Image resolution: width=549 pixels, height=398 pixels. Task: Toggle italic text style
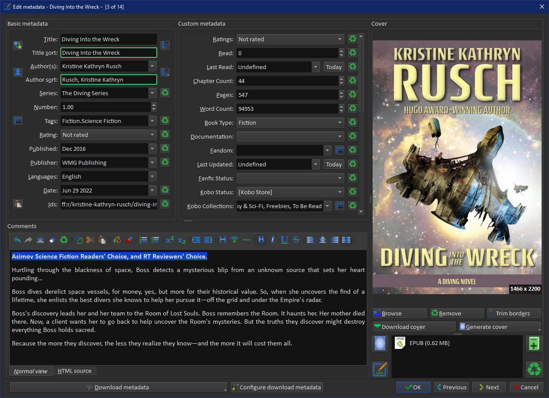coord(273,240)
